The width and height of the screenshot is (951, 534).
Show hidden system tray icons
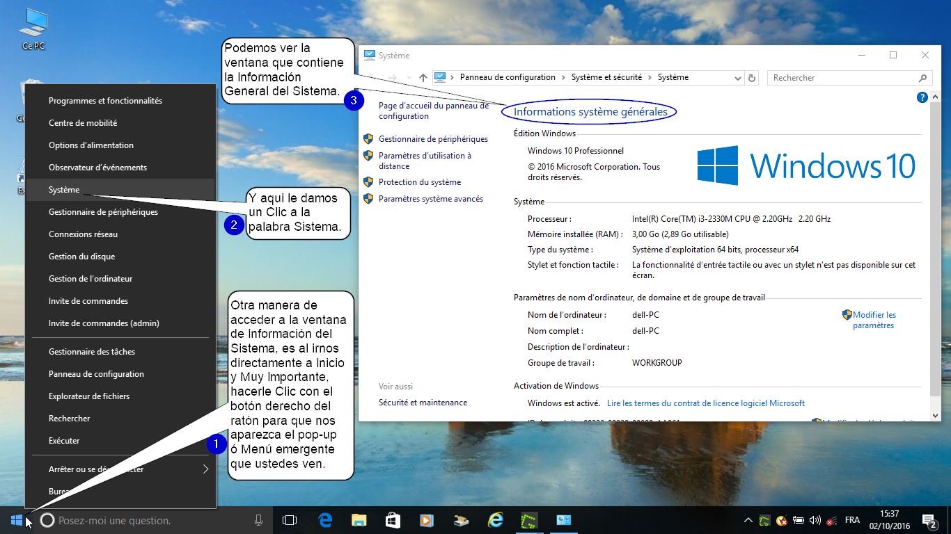pyautogui.click(x=748, y=520)
